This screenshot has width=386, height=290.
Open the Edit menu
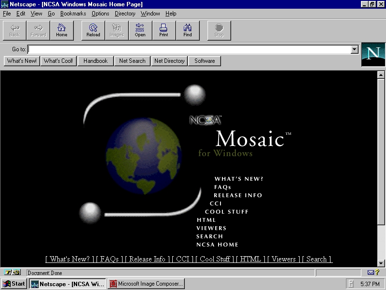pyautogui.click(x=21, y=14)
